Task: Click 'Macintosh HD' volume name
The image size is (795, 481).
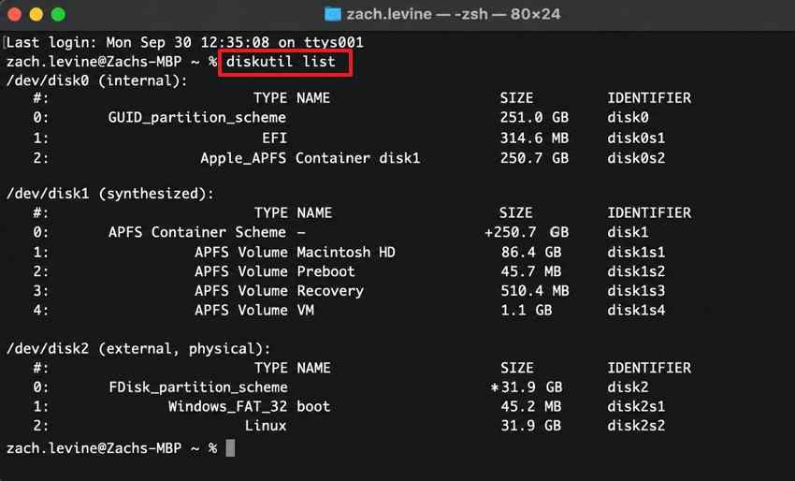Action: pyautogui.click(x=346, y=252)
